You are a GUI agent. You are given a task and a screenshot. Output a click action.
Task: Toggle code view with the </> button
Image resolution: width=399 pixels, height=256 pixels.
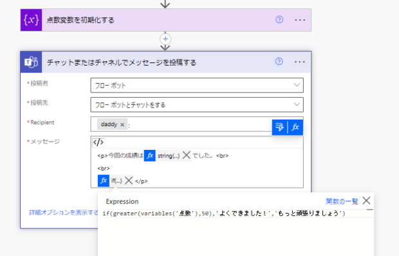[98, 142]
